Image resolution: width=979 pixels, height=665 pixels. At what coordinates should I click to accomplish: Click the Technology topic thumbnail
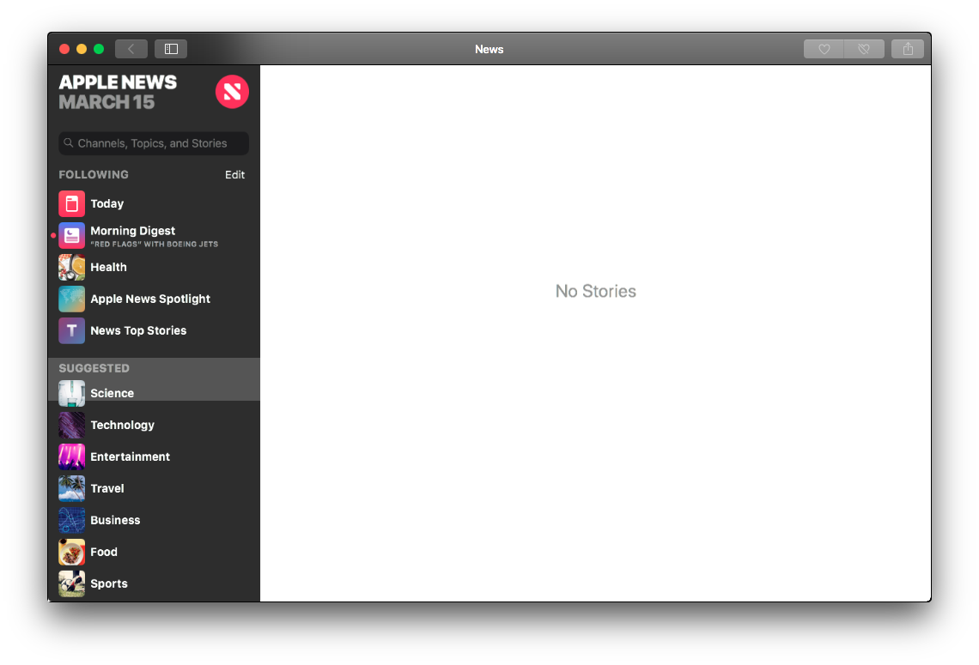click(72, 425)
